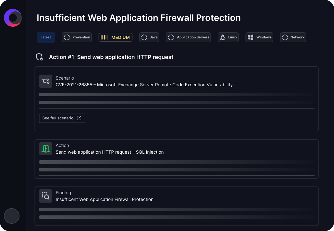Click the Action #1 section heading

click(111, 57)
